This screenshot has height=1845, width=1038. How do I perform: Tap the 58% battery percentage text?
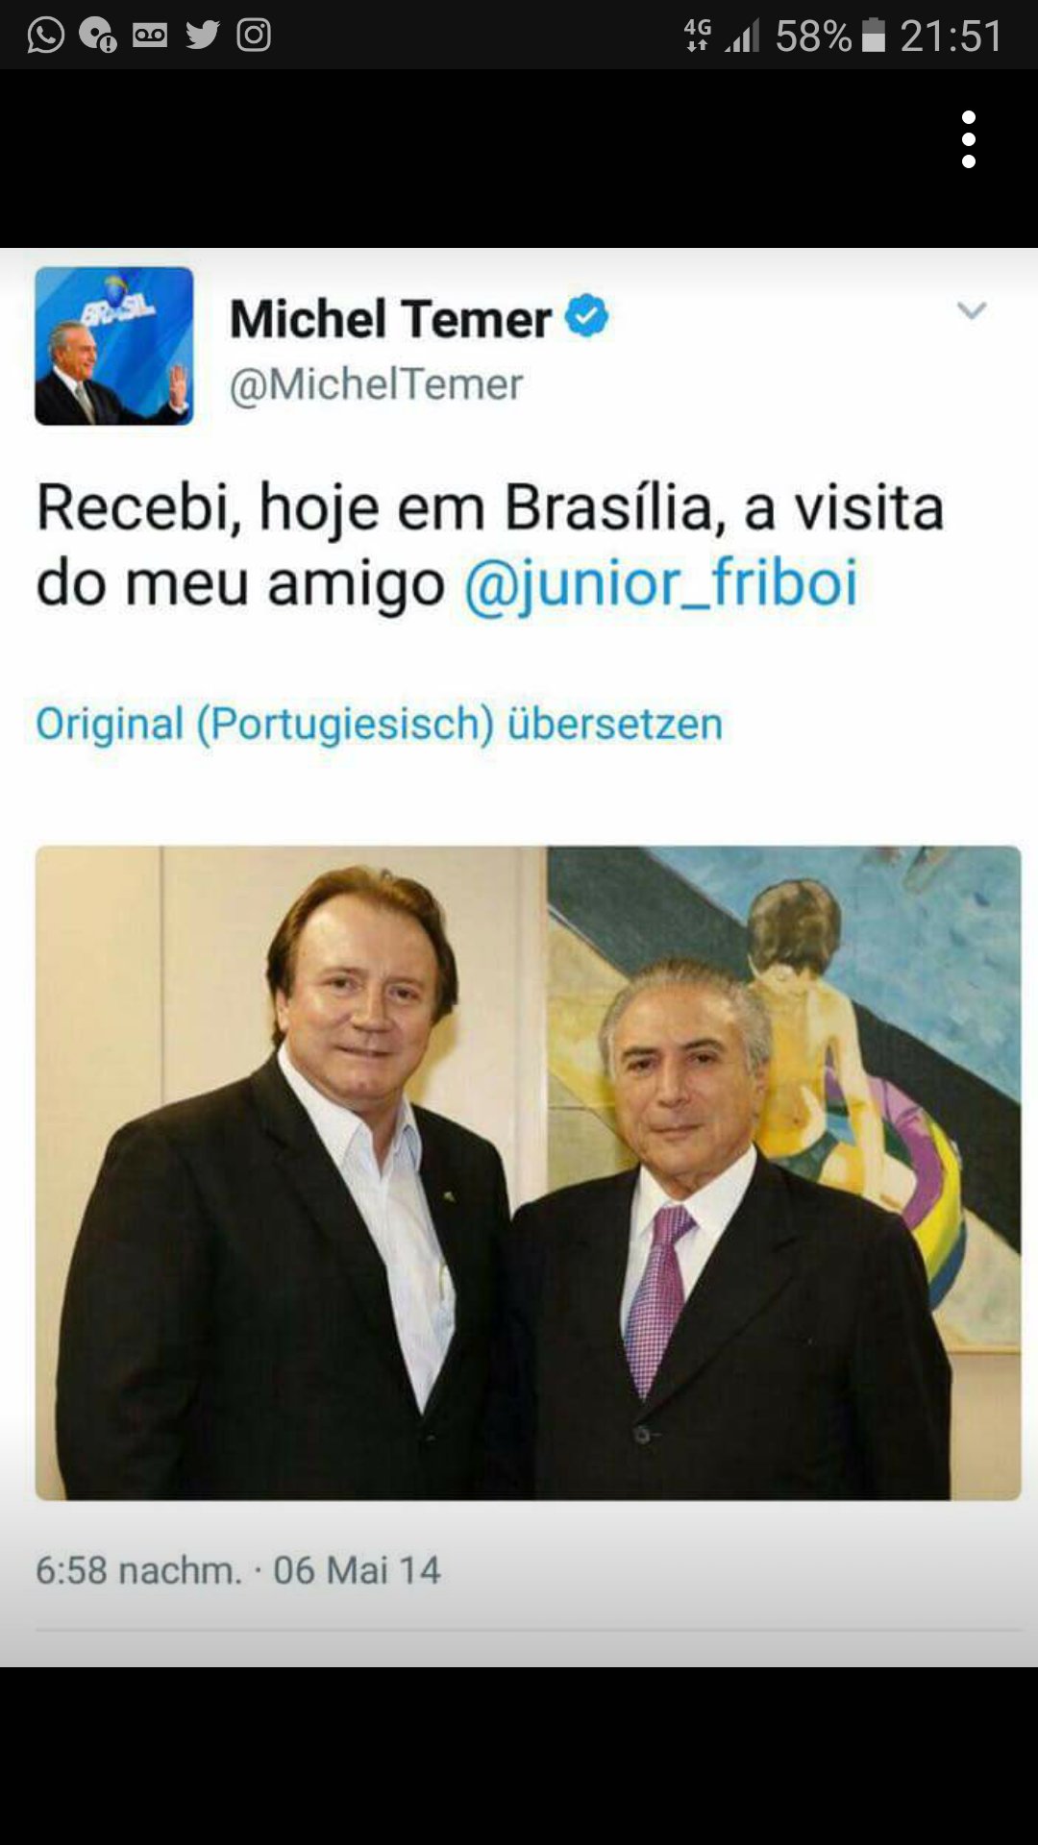pyautogui.click(x=813, y=37)
